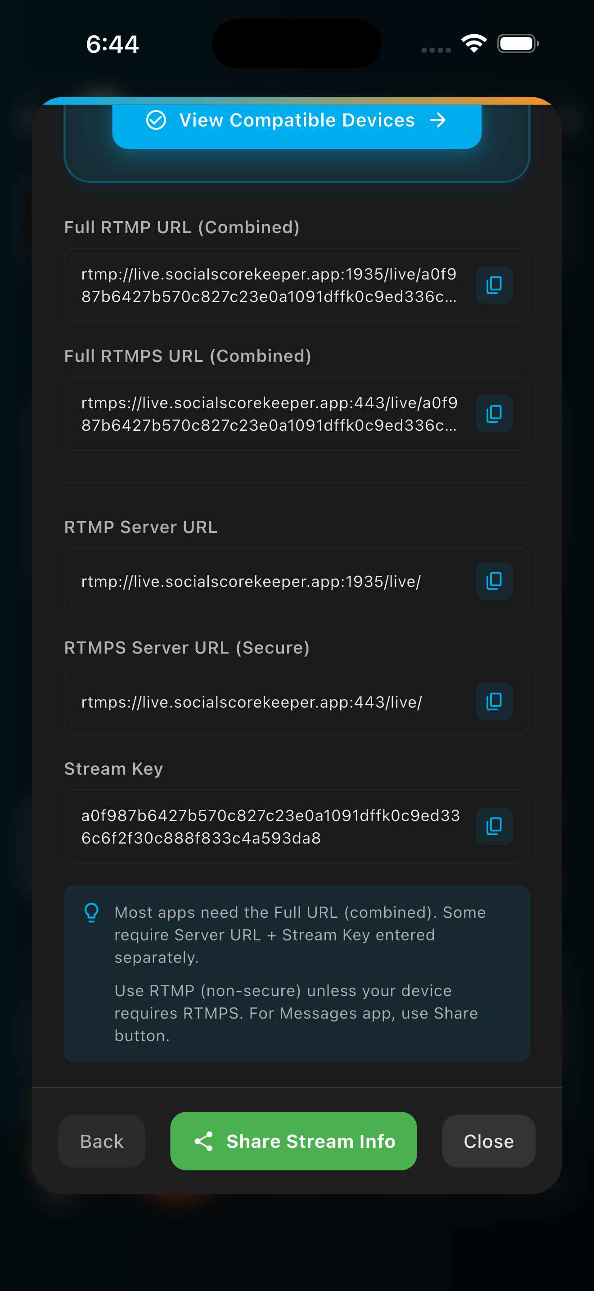Viewport: 594px width, 1291px height.
Task: Select the truncated Full RTMP URL text
Action: pyautogui.click(x=270, y=285)
